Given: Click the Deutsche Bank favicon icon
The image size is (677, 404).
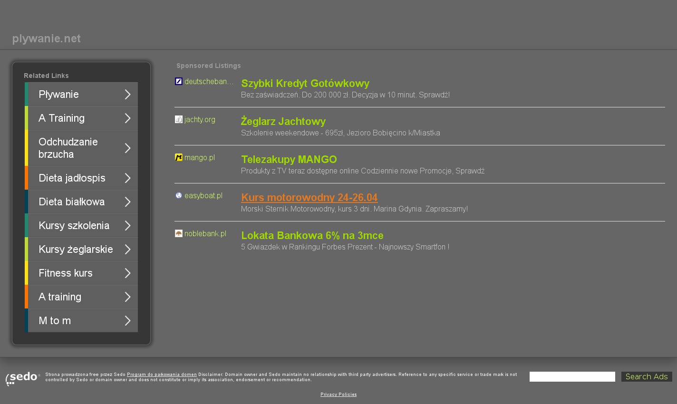Looking at the screenshot, I should (x=179, y=81).
